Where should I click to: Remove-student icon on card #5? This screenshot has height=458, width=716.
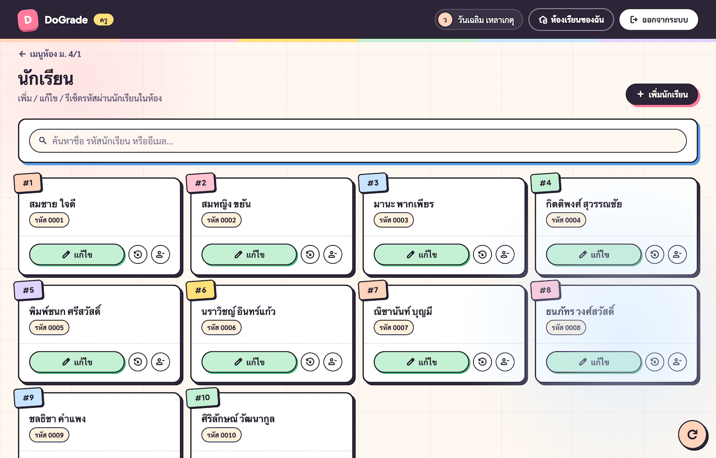click(161, 362)
